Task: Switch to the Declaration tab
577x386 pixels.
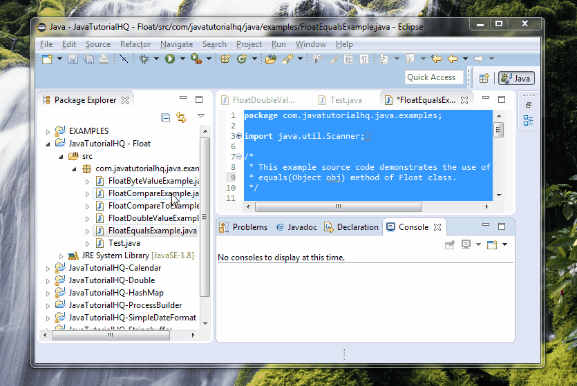Action: point(351,227)
